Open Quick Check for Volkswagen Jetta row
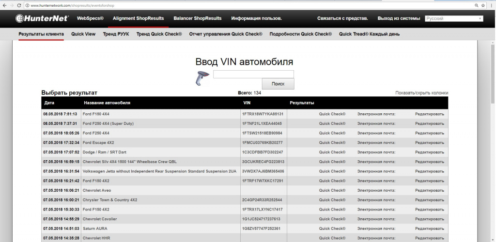The width and height of the screenshot is (496, 242). click(332, 171)
